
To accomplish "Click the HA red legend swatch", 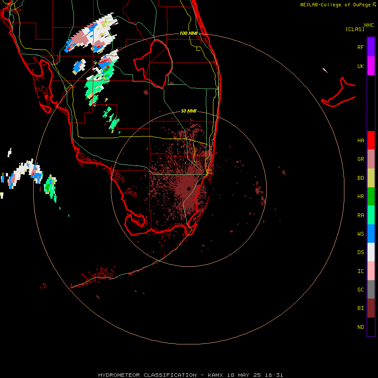I will [371, 140].
